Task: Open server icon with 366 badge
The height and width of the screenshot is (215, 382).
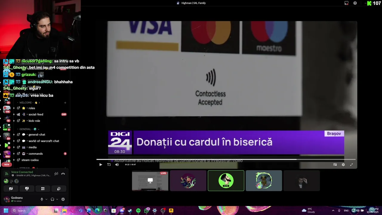Action: click(x=7, y=155)
